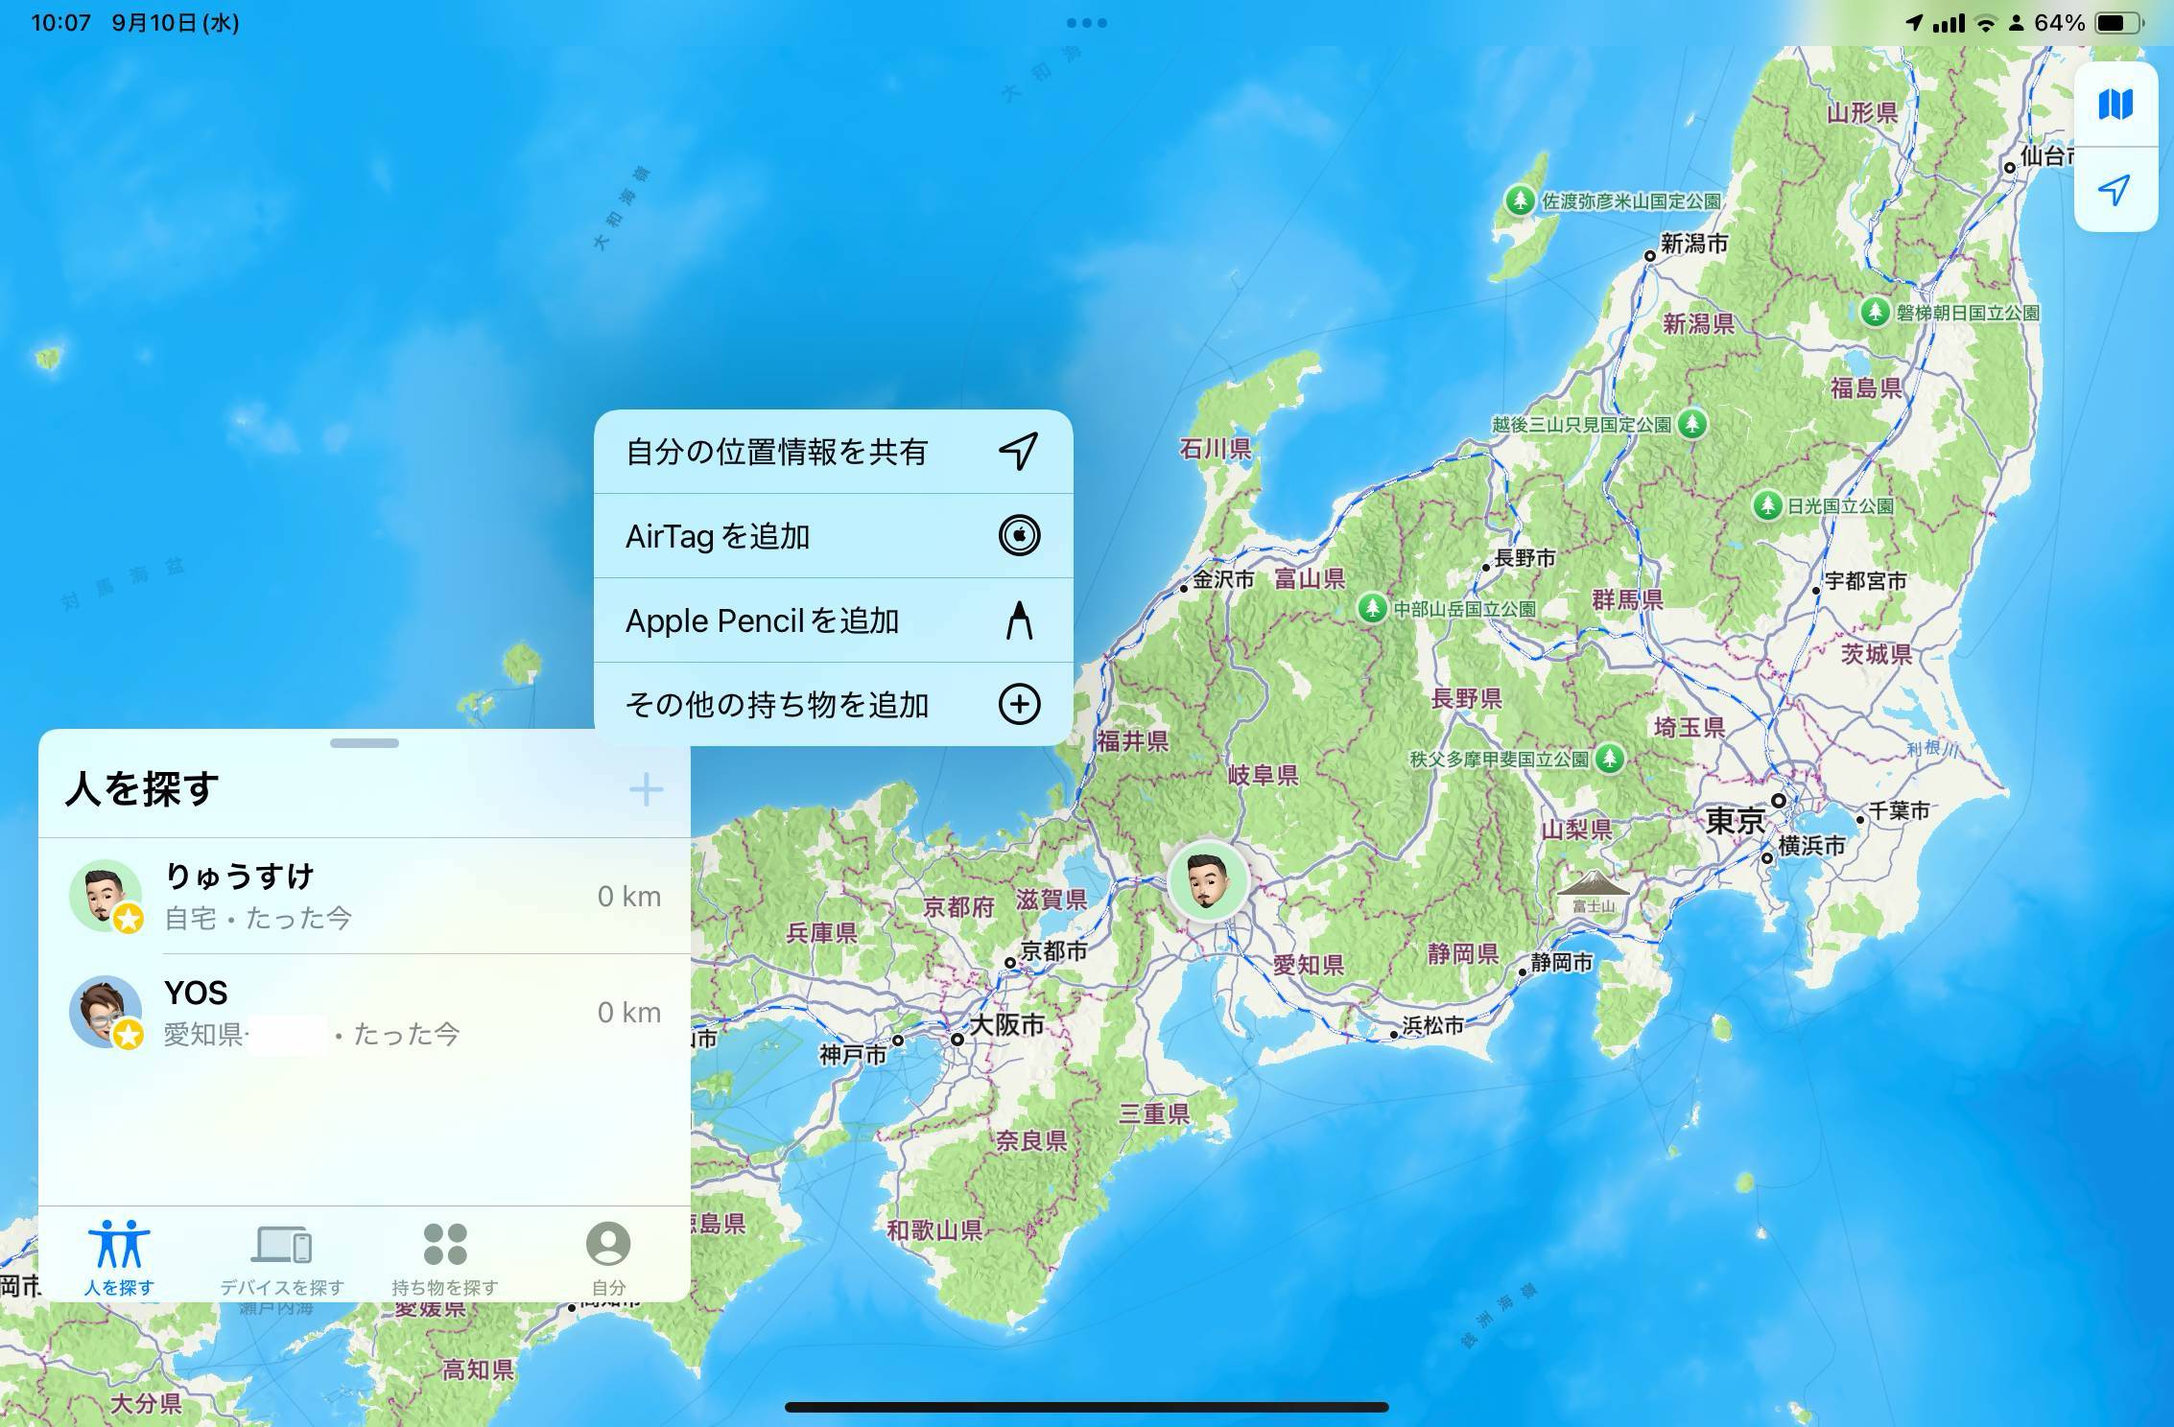Tap the 兵庫県 prefecture label
Screen dimensions: 2174x1427
(821, 932)
